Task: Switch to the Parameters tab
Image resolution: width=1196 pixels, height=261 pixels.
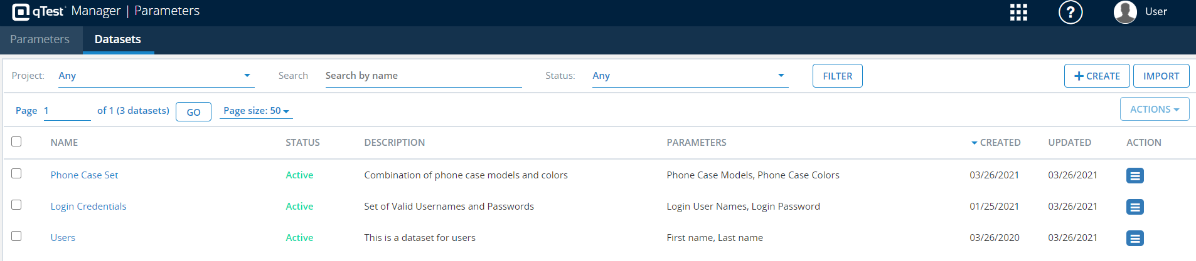Action: pyautogui.click(x=40, y=39)
